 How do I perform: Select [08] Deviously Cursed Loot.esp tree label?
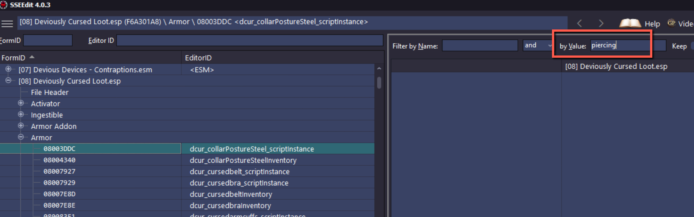point(70,81)
